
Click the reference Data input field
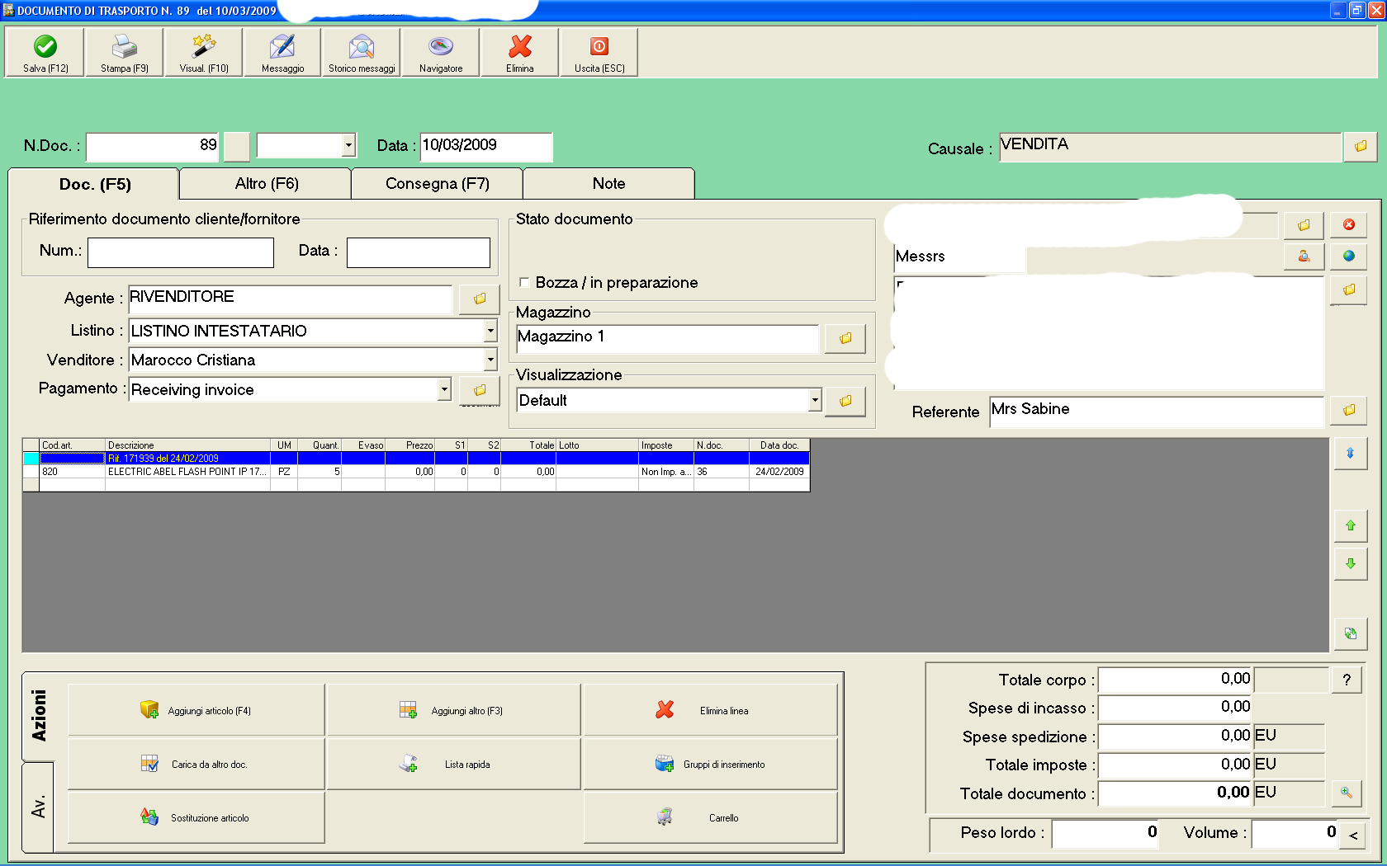[x=419, y=252]
